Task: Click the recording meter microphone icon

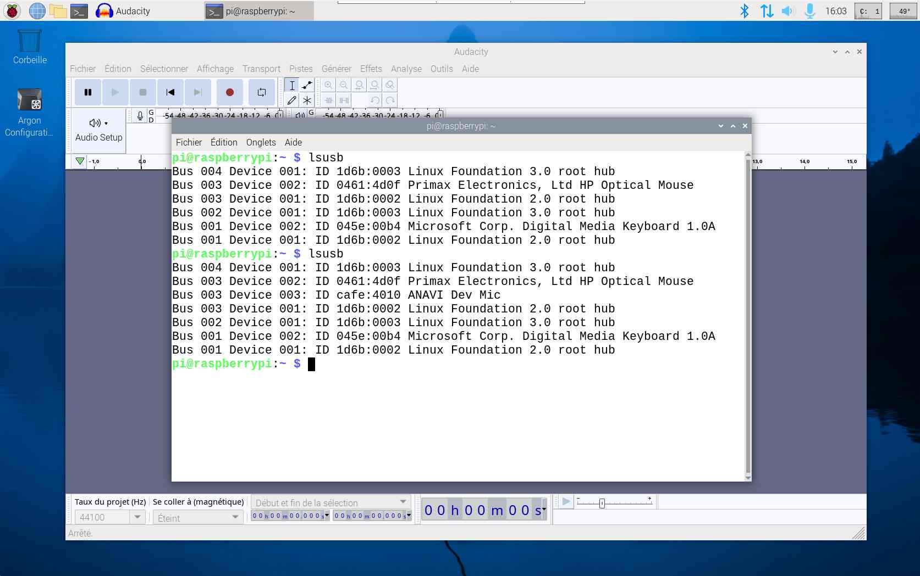Action: (x=140, y=115)
